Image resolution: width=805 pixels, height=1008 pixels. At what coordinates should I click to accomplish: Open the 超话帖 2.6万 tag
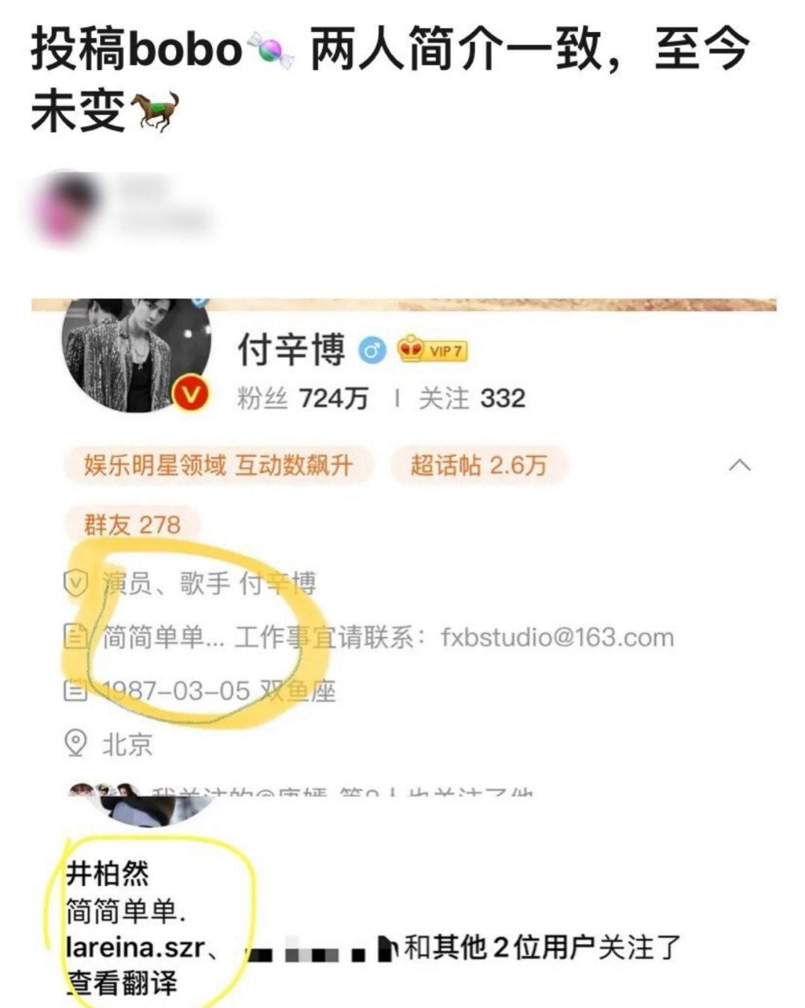[x=478, y=465]
